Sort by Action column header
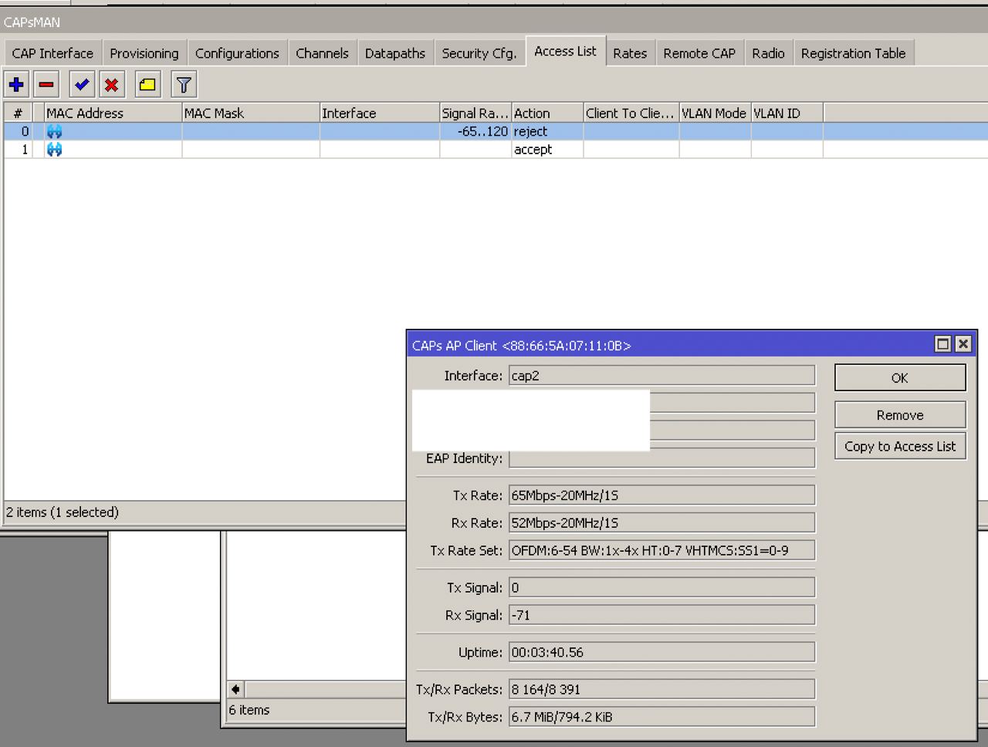The width and height of the screenshot is (988, 747). (547, 113)
